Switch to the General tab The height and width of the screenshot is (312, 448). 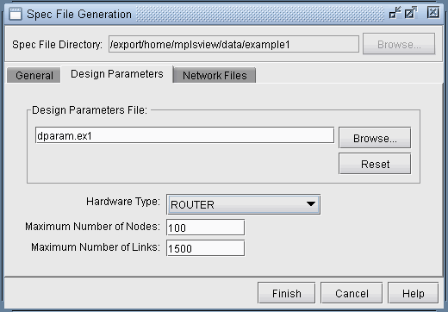tap(34, 75)
